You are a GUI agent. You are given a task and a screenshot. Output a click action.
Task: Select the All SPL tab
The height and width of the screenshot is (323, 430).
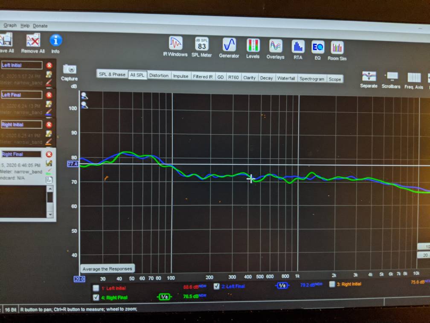(137, 75)
